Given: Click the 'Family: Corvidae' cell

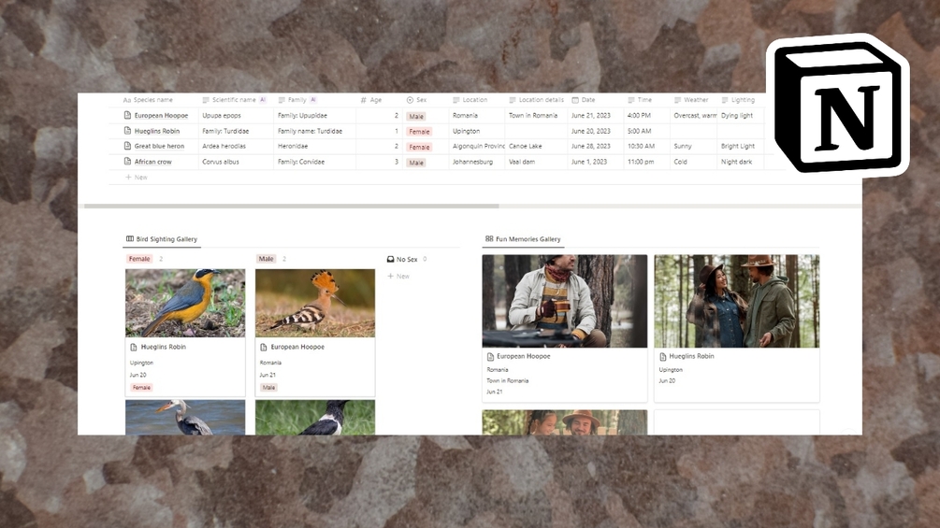Looking at the screenshot, I should [314, 162].
